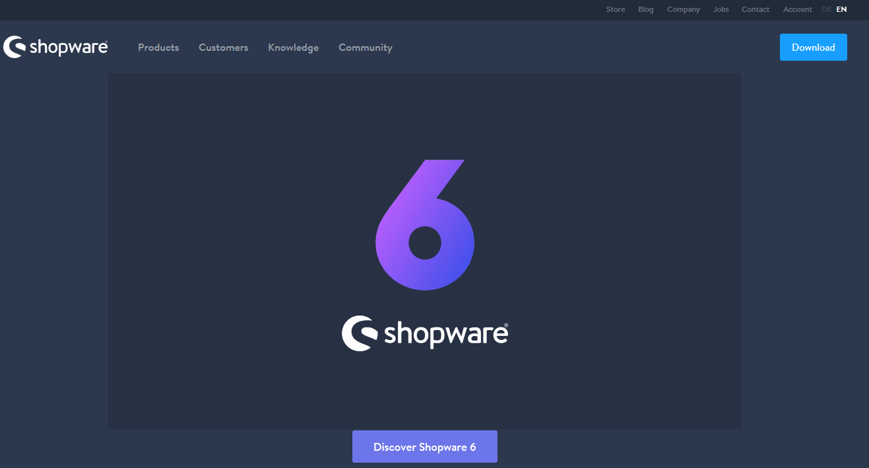Open the Jobs link

coord(721,9)
